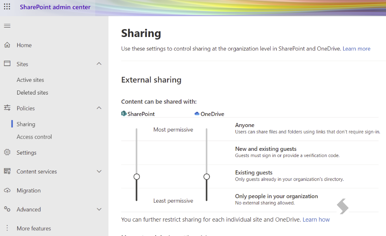
Task: Click the SharePoint logo icon above slider
Action: [x=124, y=113]
